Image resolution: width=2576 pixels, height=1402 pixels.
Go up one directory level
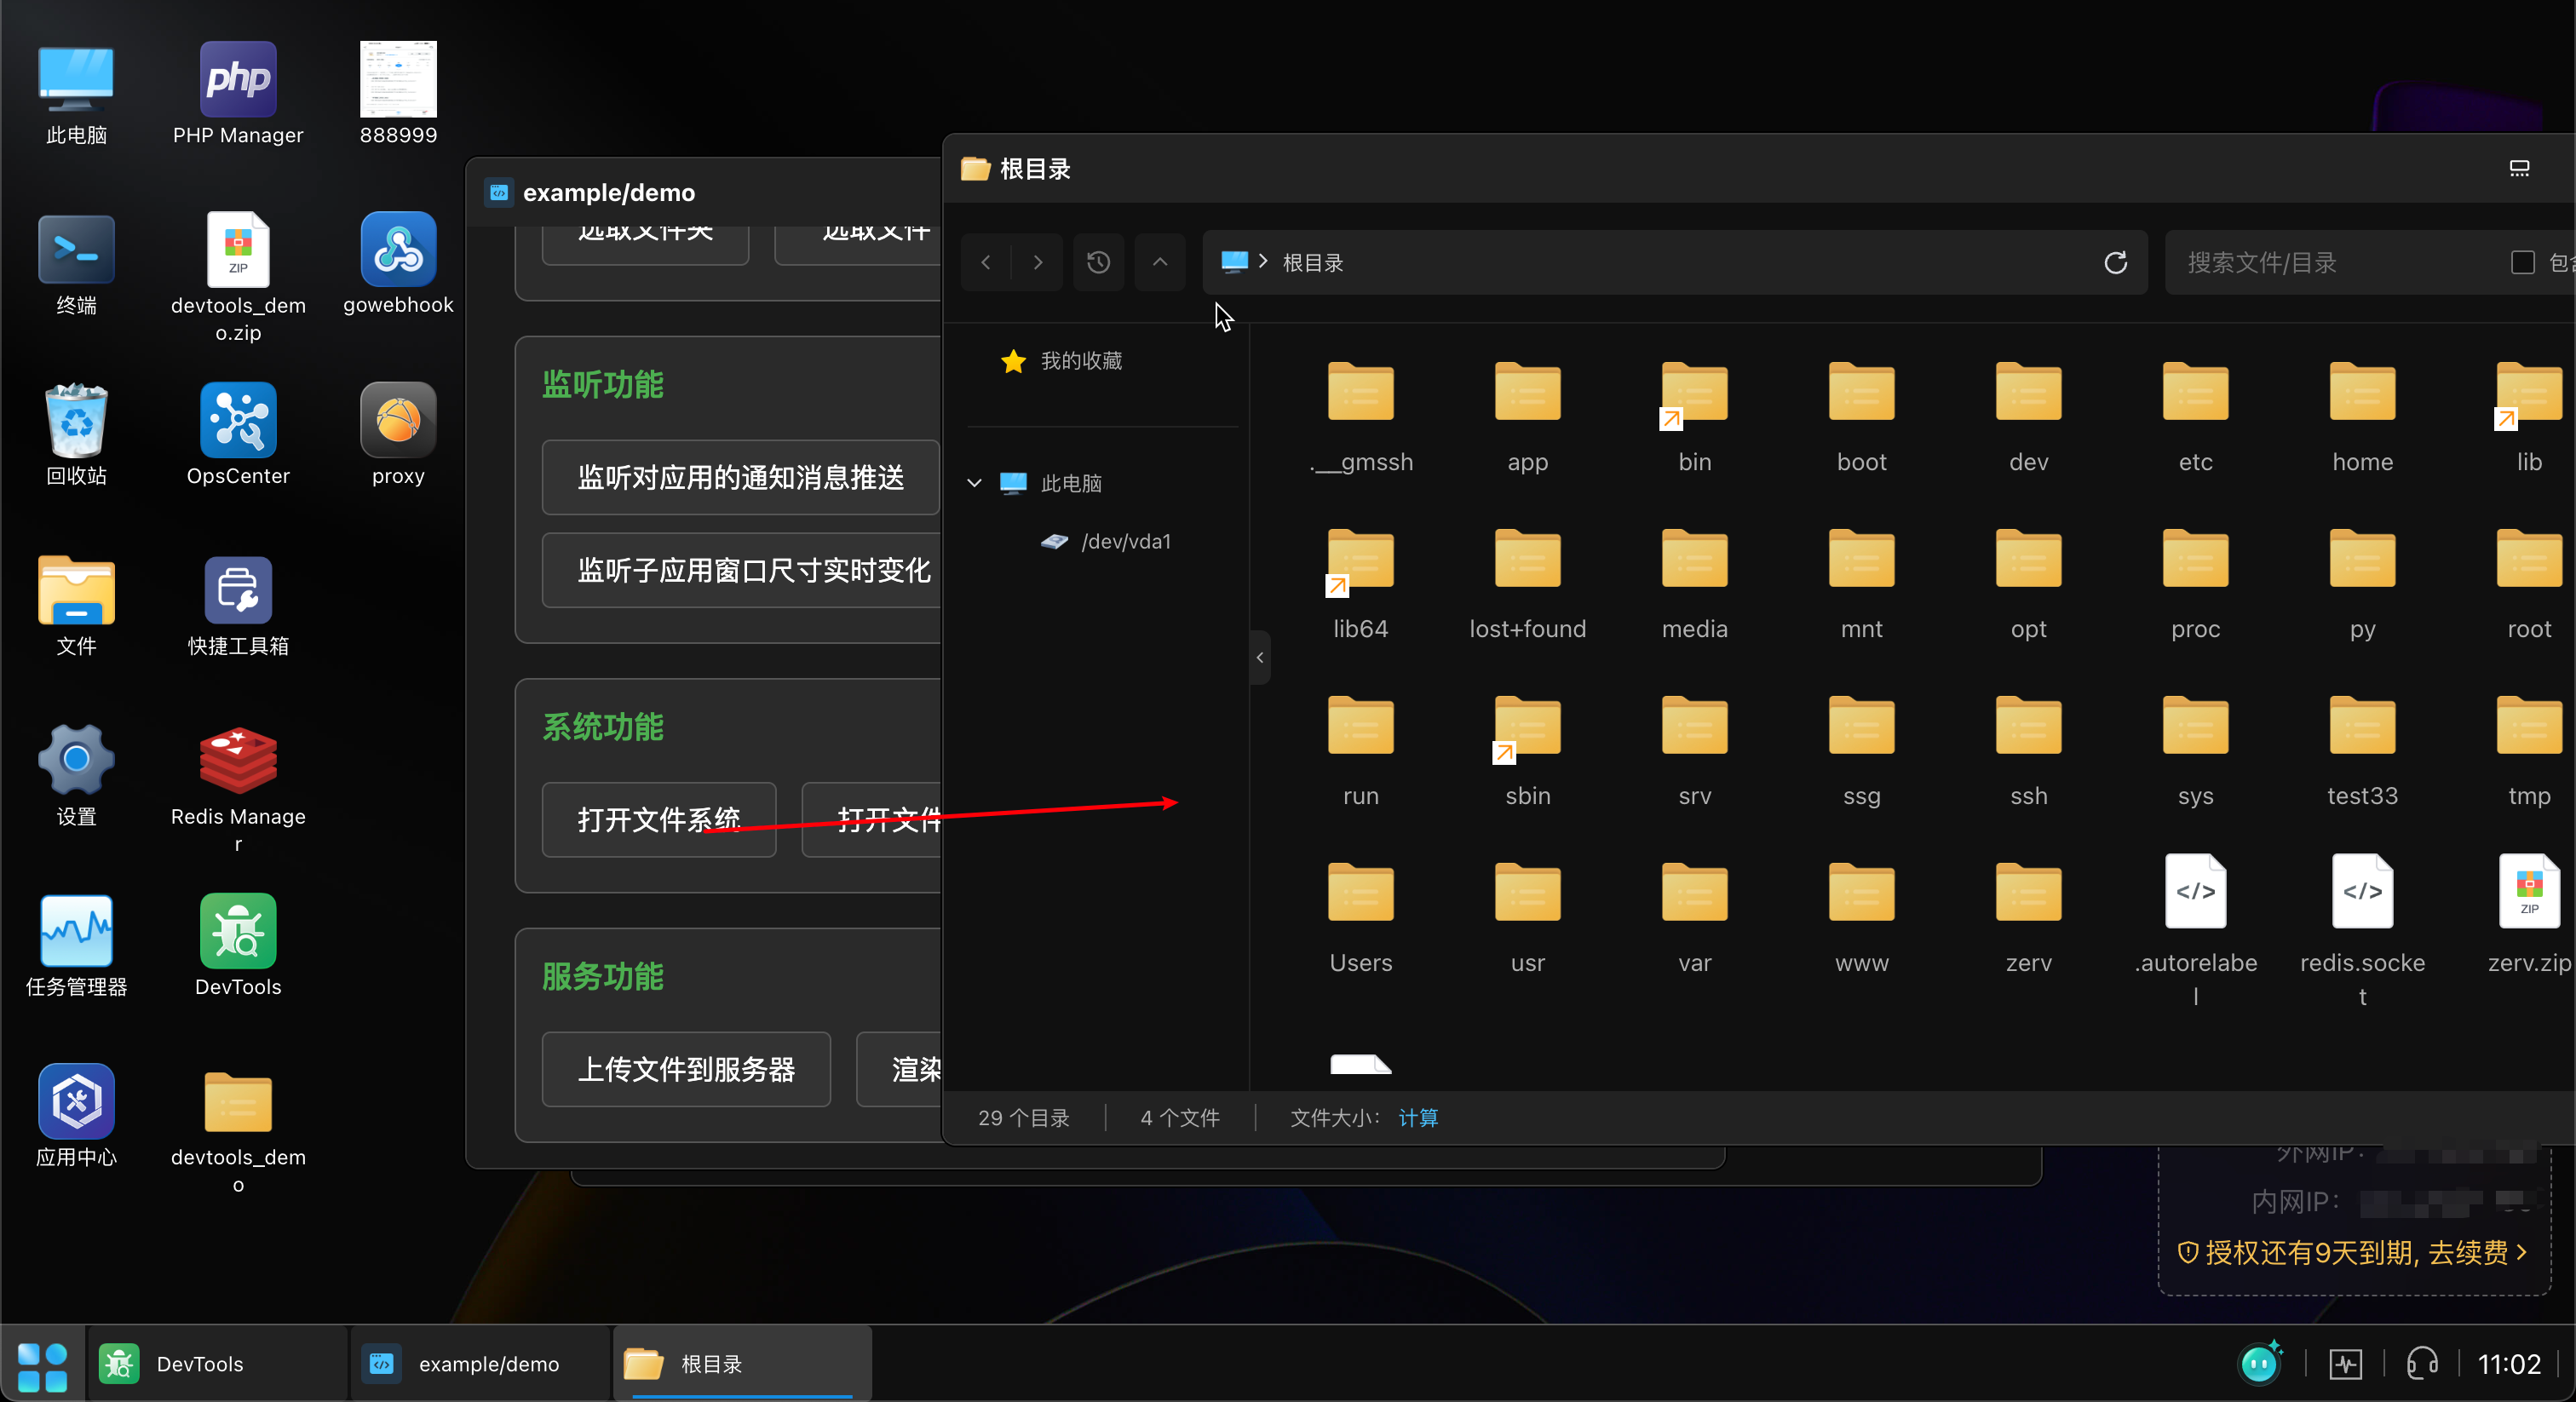(x=1160, y=262)
